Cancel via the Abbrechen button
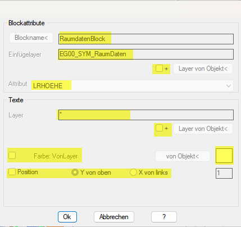 114,217
